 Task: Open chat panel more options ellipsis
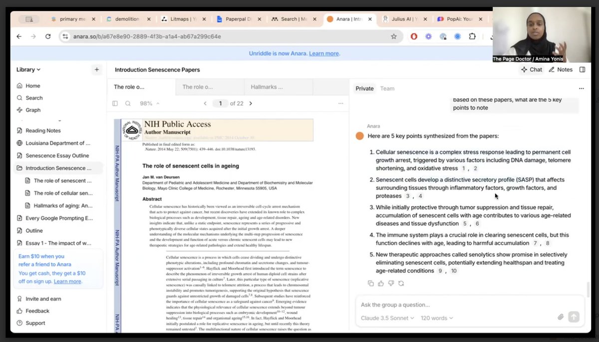[x=581, y=88]
